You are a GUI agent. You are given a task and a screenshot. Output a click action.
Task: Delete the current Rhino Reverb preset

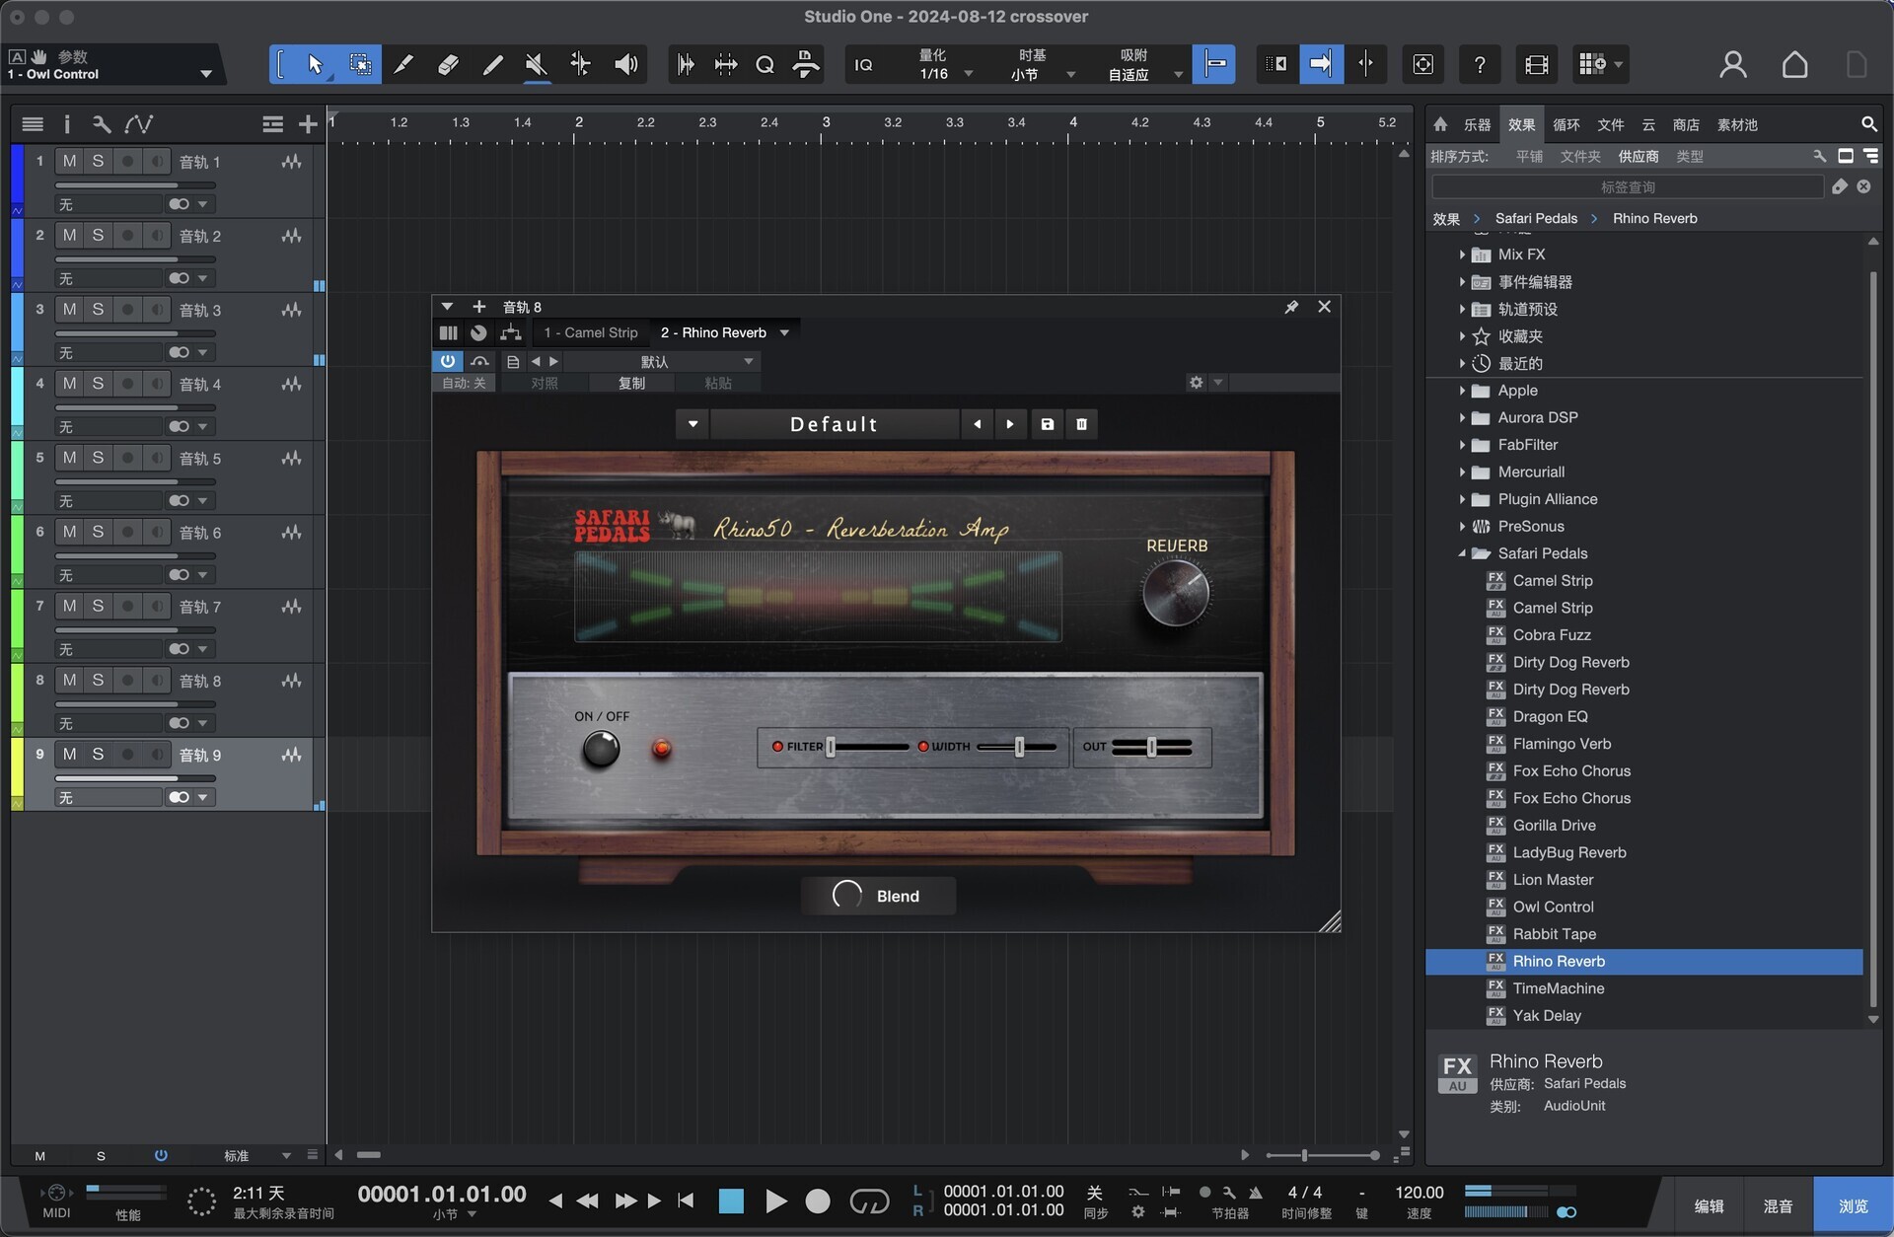coord(1082,424)
